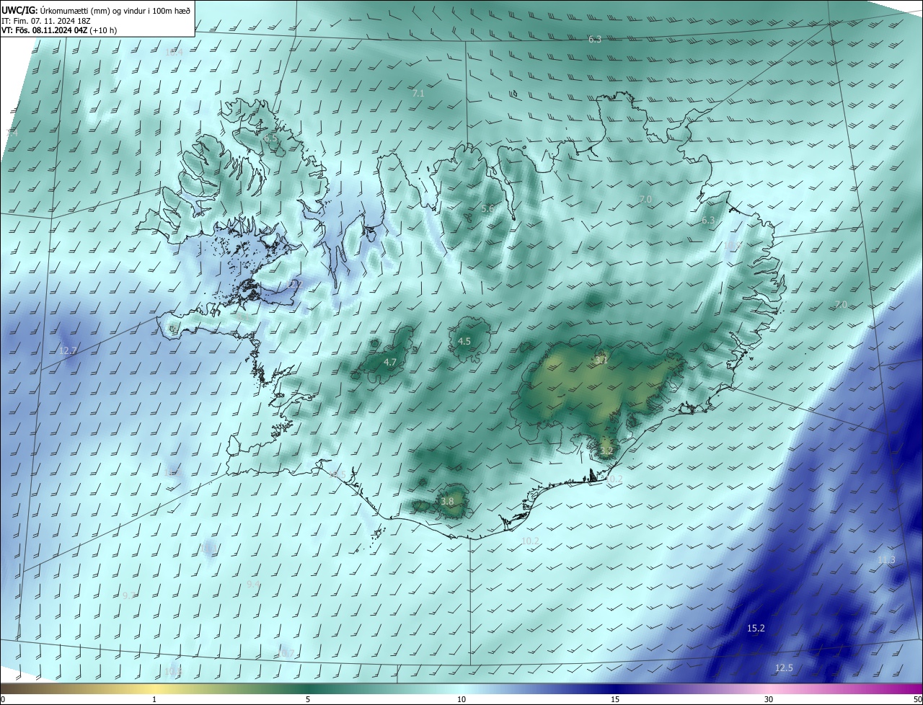This screenshot has width=923, height=705.
Task: Click the 4.5 value label on the glacier
Action: [464, 342]
